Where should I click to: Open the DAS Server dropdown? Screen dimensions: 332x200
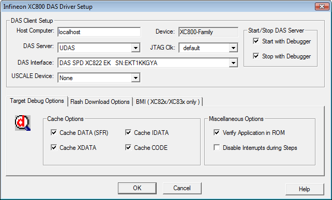[x=135, y=48]
